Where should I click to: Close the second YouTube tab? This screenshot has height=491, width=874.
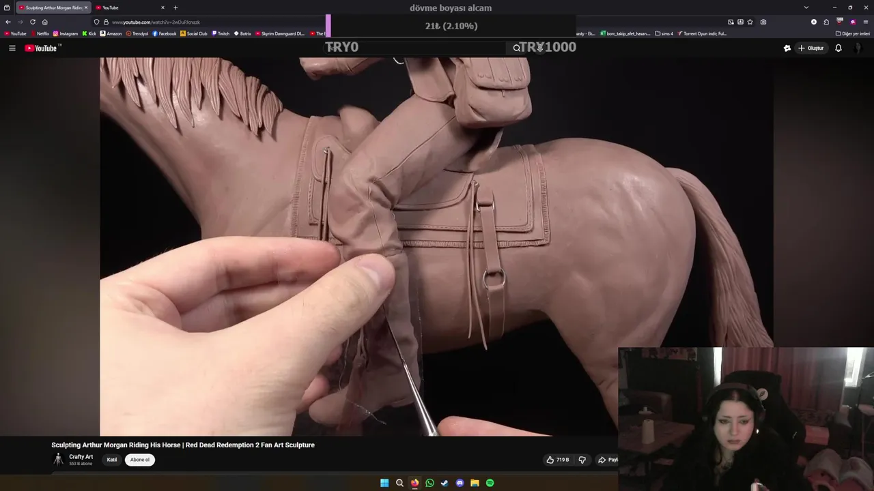click(163, 8)
